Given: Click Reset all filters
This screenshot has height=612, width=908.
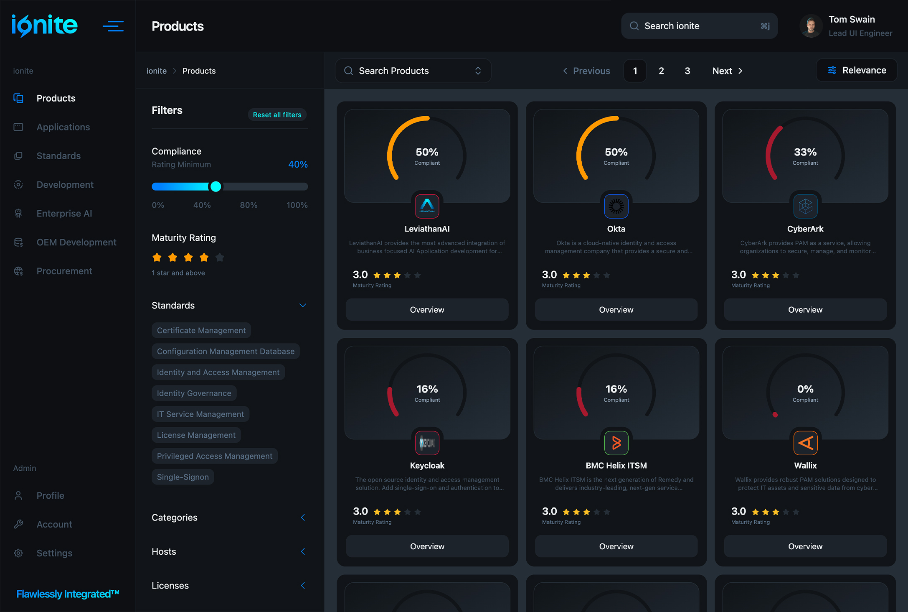Looking at the screenshot, I should pos(277,115).
